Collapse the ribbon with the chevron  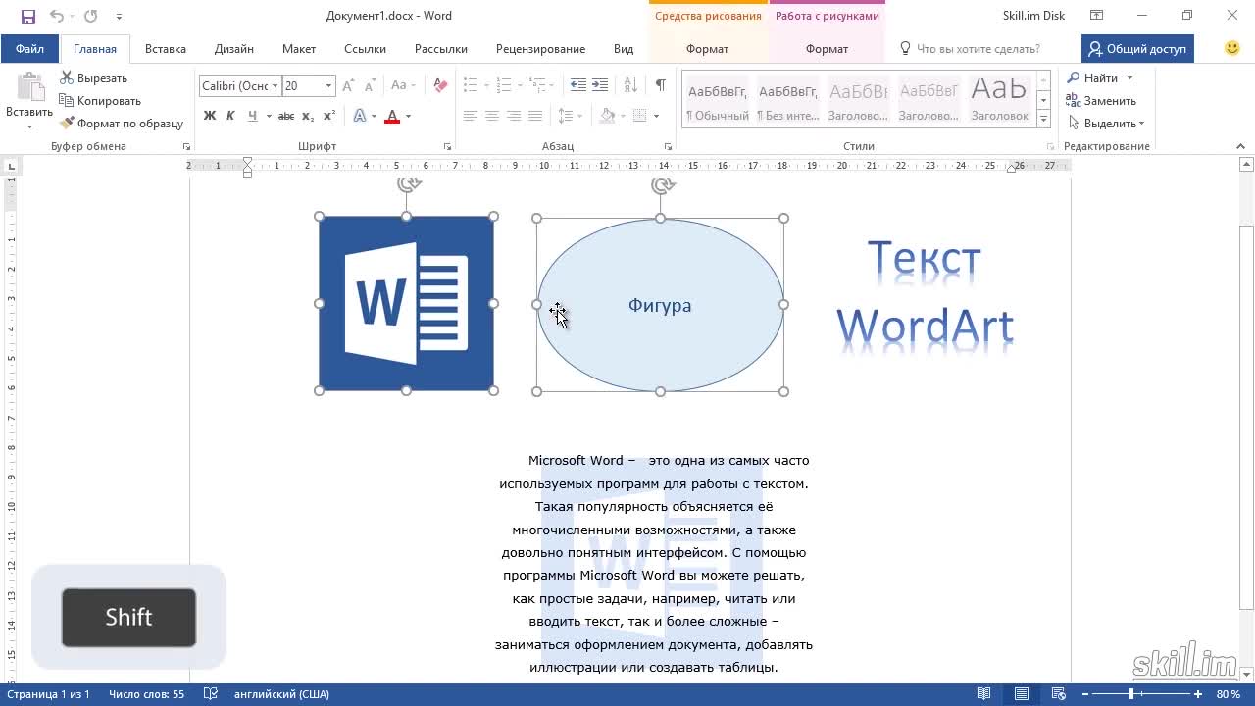(1240, 146)
